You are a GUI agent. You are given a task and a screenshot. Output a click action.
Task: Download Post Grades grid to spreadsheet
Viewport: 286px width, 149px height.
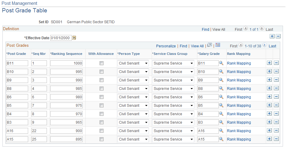tap(218, 45)
